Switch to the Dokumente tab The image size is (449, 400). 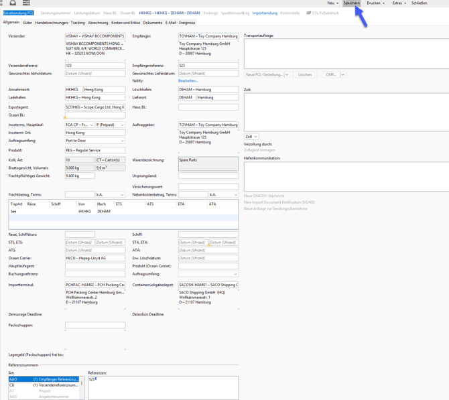tap(153, 23)
